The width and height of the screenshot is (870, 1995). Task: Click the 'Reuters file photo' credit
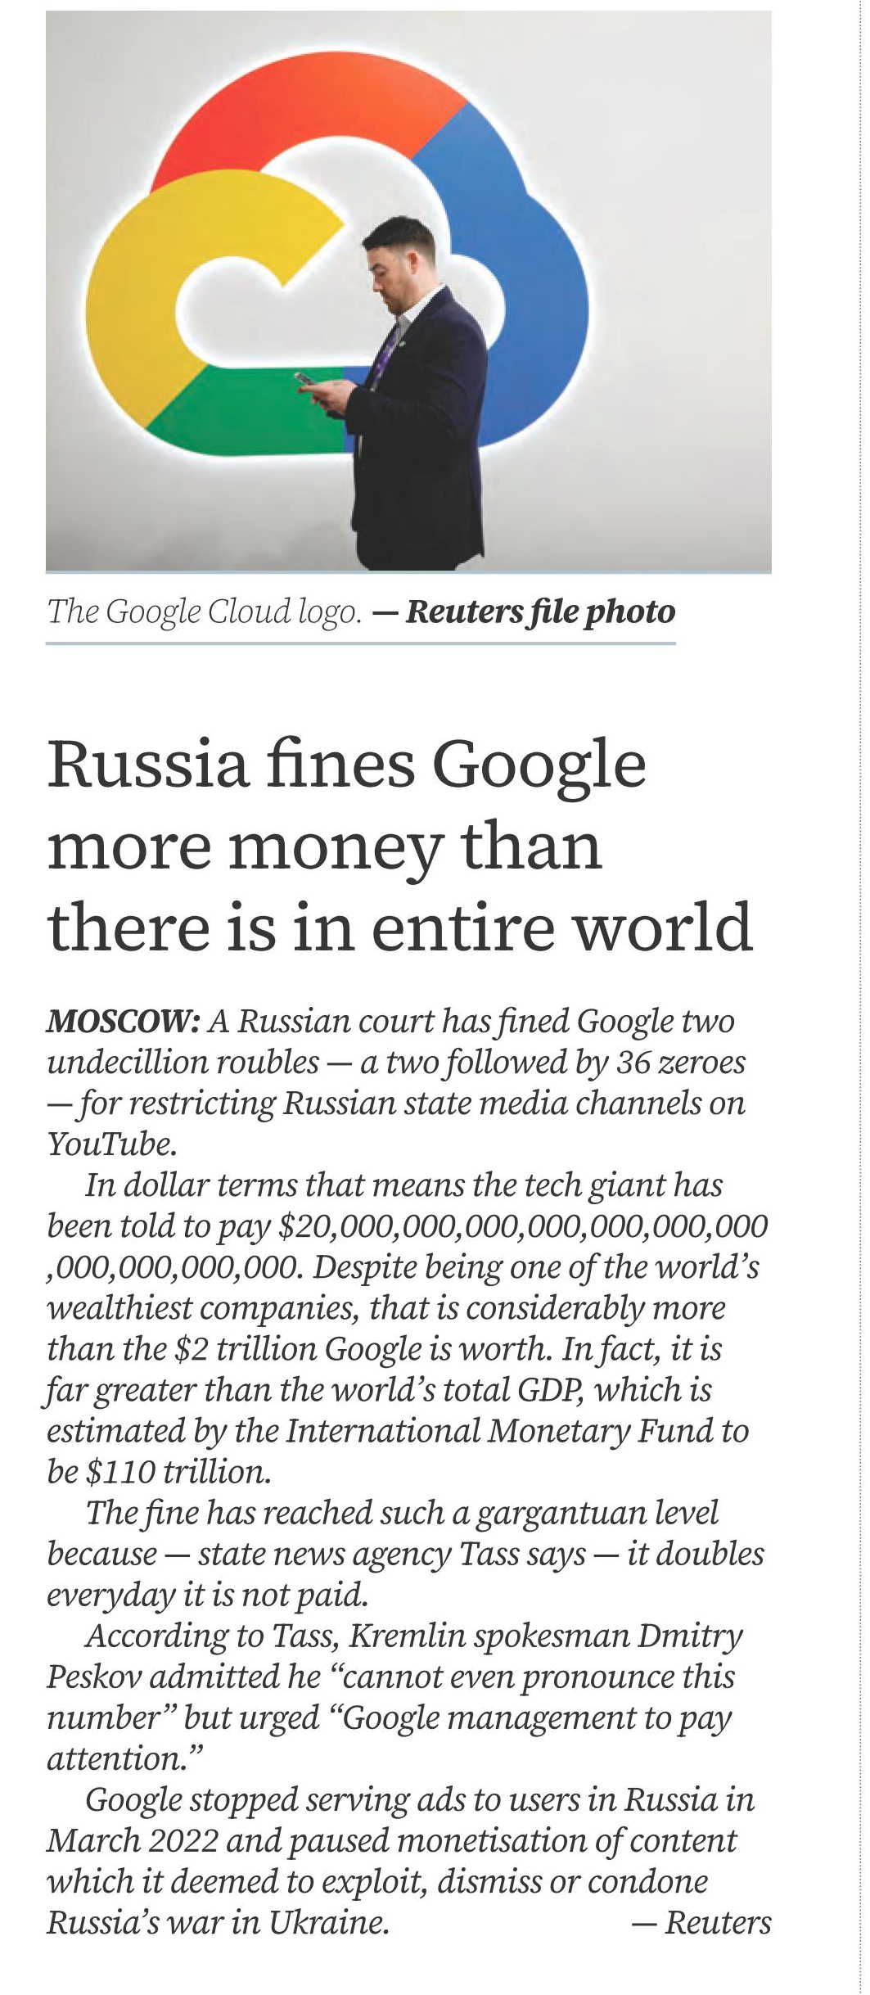[x=540, y=612]
